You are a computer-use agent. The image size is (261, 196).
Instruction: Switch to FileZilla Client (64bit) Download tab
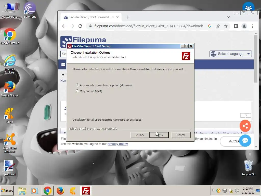tap(91, 17)
